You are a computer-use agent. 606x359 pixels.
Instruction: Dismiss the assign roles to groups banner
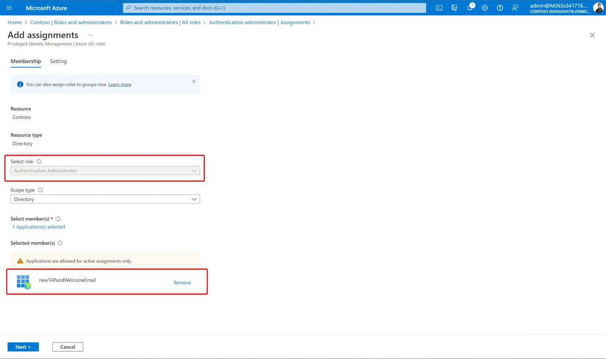[193, 81]
